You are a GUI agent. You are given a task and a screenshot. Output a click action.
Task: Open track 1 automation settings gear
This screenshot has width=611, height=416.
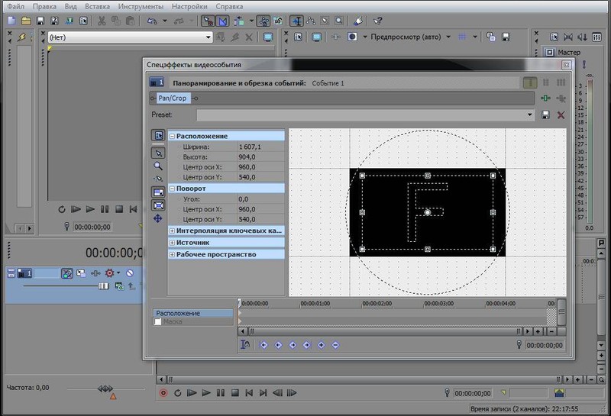pos(110,273)
